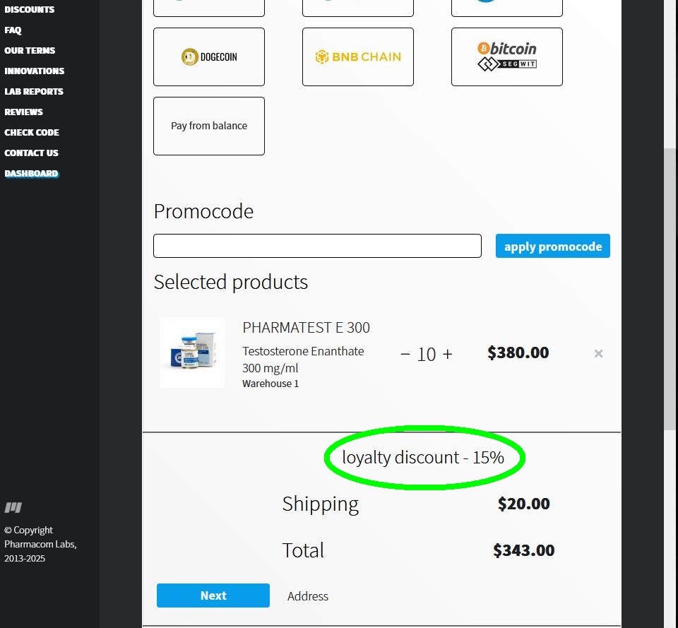This screenshot has height=628, width=678.
Task: Choose BNB Chain as payment method
Action: pos(358,57)
